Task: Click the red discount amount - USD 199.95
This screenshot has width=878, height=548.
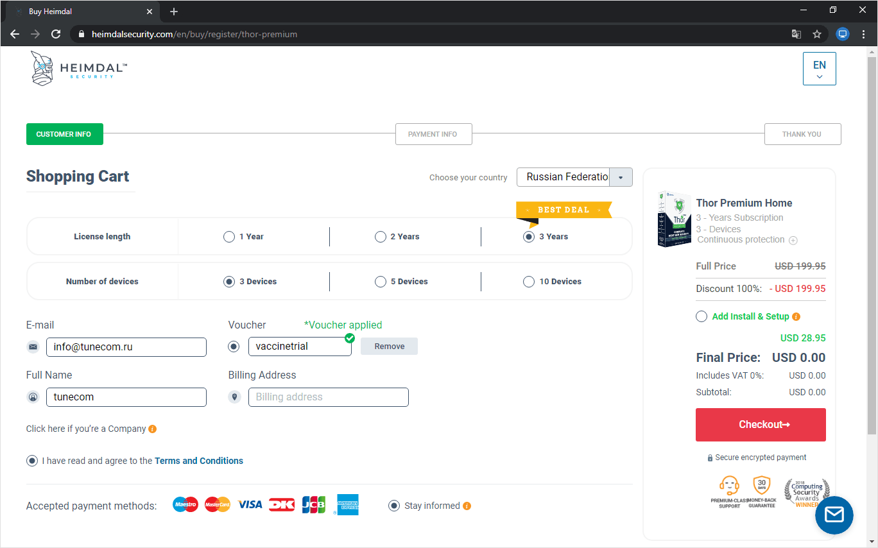Action: 797,289
